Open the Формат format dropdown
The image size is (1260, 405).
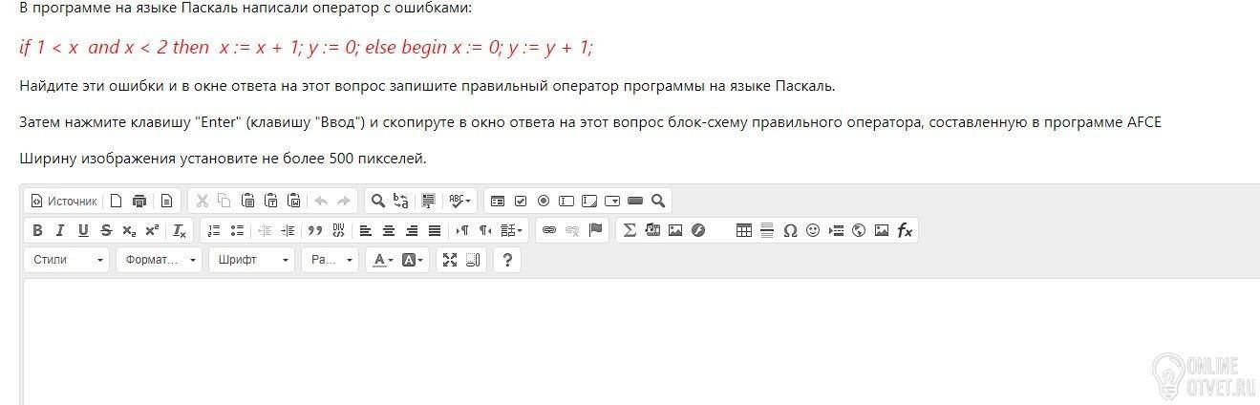(159, 260)
